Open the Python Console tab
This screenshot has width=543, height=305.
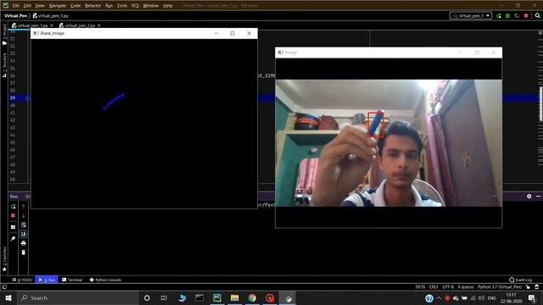click(105, 280)
